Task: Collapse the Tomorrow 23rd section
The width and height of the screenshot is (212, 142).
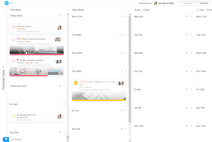Action: pos(64,86)
